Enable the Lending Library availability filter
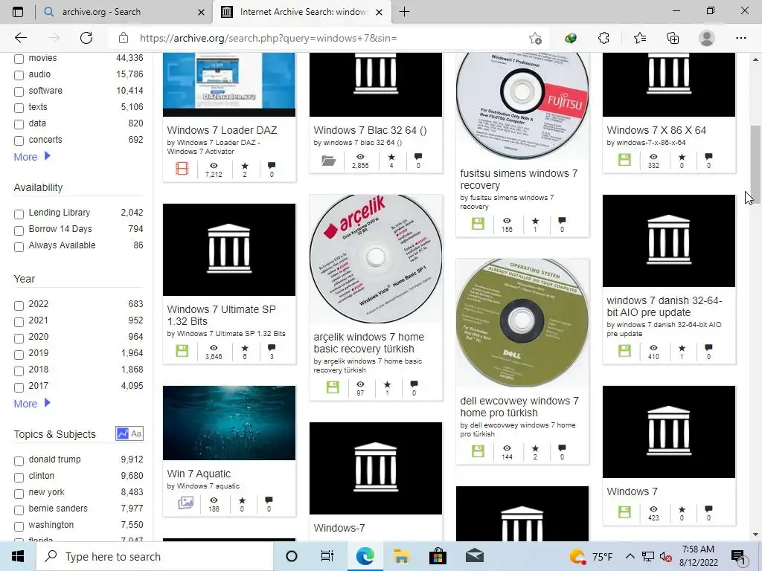Viewport: 762px width, 571px height. coord(19,214)
